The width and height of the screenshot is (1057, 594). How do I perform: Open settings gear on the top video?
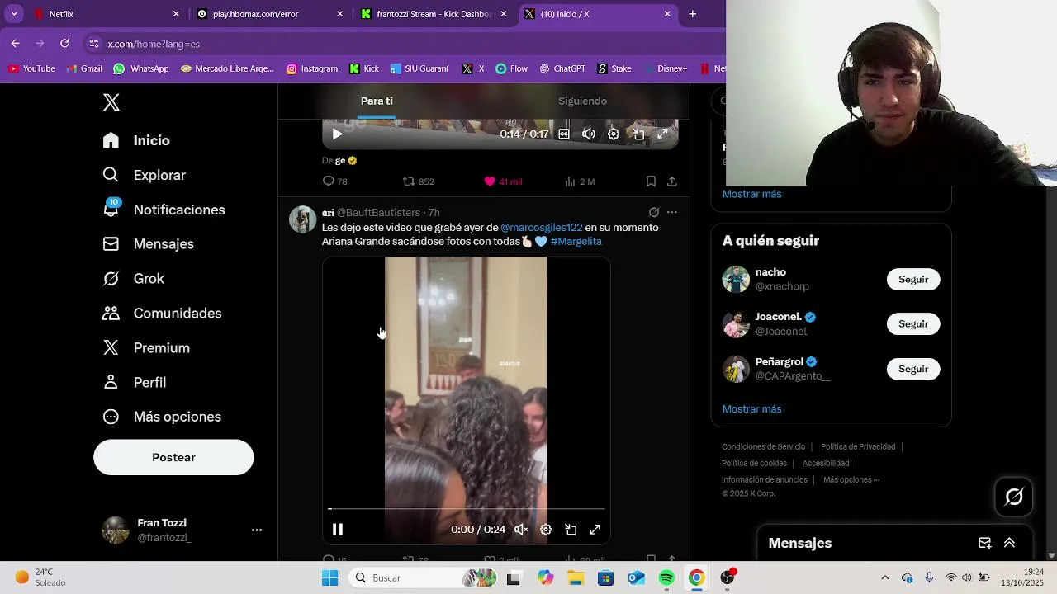tap(614, 134)
